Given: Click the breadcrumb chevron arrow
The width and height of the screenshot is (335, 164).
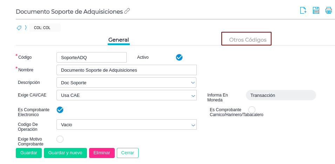Looking at the screenshot, I should tap(26, 28).
